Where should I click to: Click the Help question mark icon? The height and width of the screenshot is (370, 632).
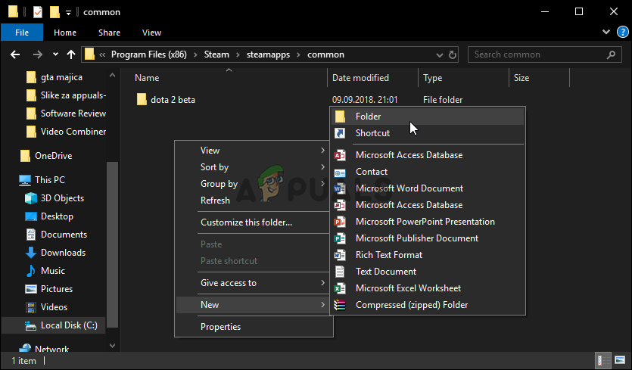(x=621, y=33)
